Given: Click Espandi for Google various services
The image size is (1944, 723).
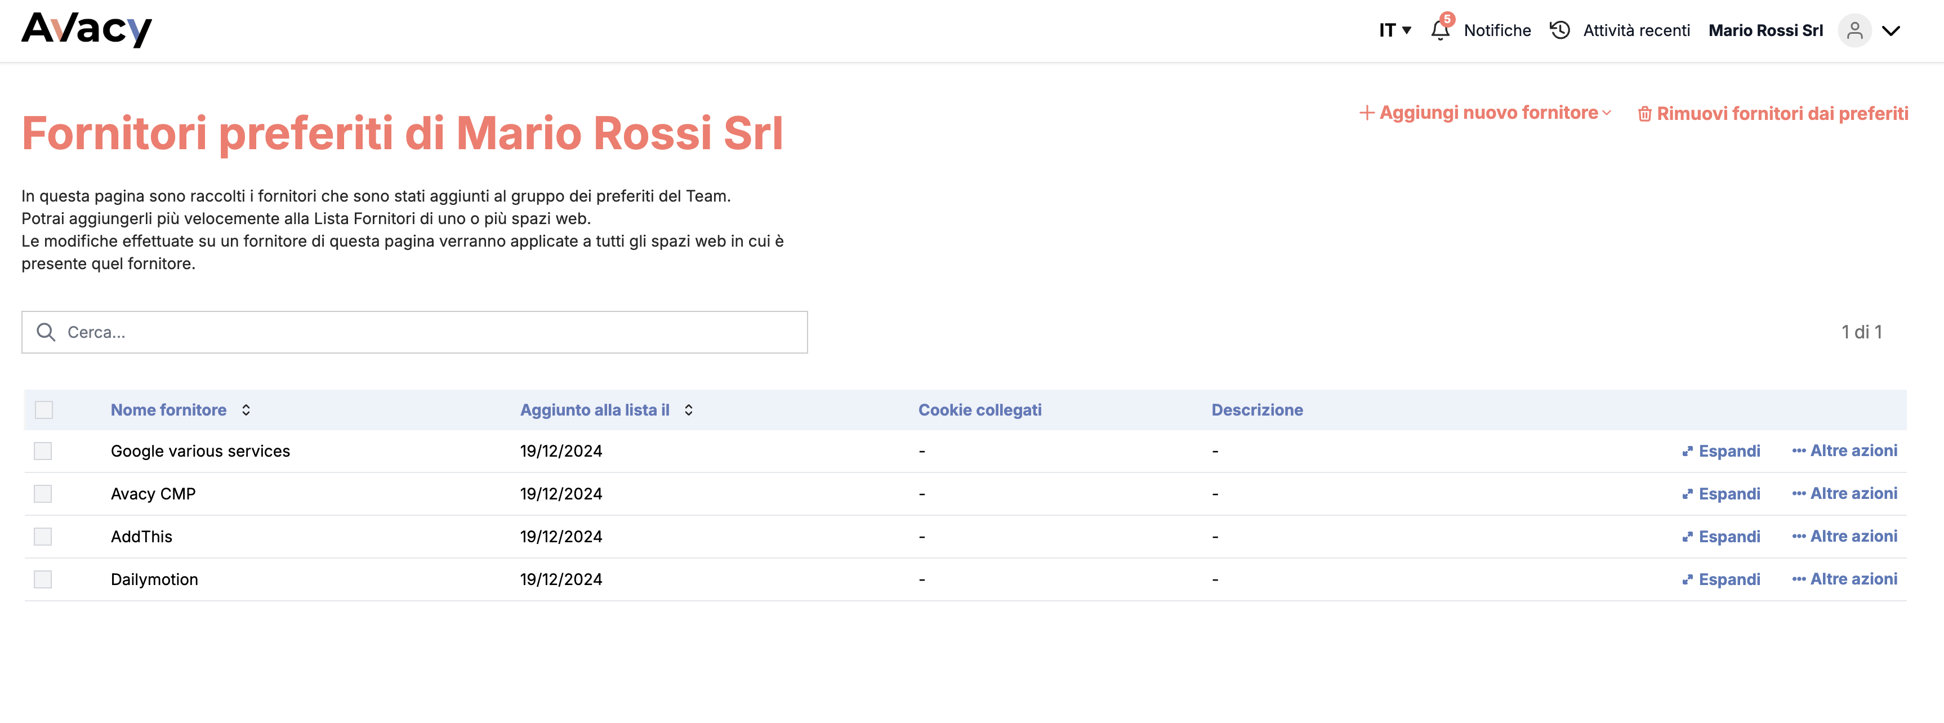Looking at the screenshot, I should point(1720,451).
